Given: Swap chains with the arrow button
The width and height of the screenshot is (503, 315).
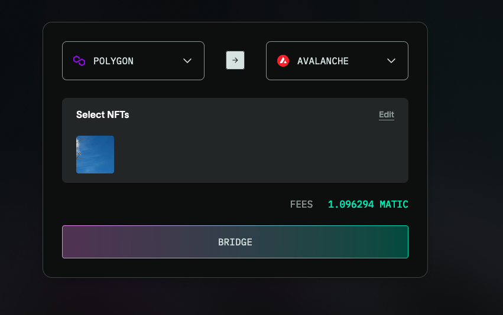Looking at the screenshot, I should click(235, 60).
